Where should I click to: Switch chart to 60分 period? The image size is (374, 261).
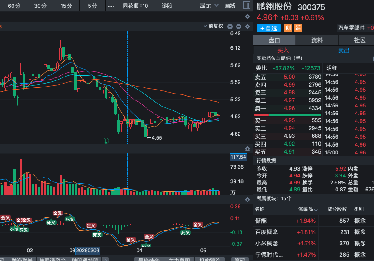[x=14, y=6]
